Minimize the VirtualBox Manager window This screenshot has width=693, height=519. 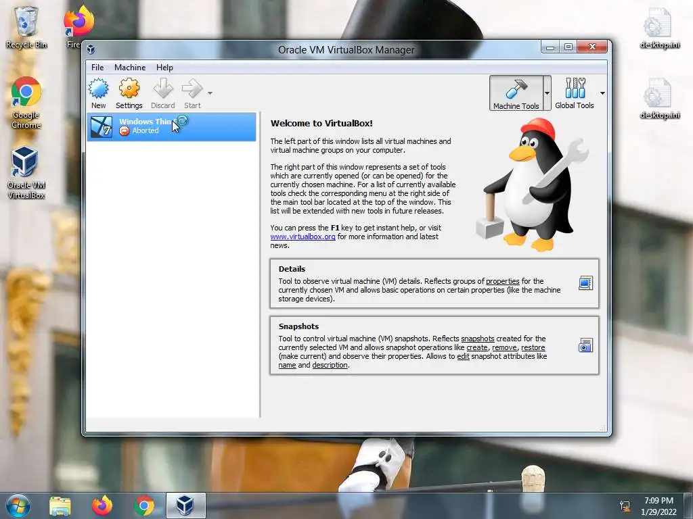(550, 47)
